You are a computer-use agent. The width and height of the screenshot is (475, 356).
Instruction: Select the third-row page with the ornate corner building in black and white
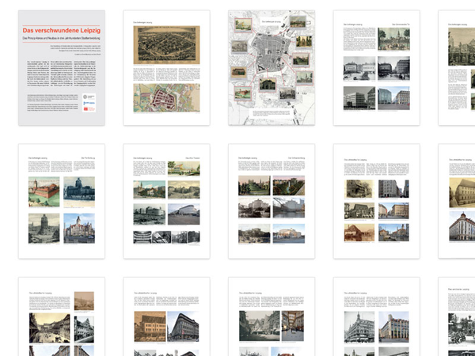(377, 316)
